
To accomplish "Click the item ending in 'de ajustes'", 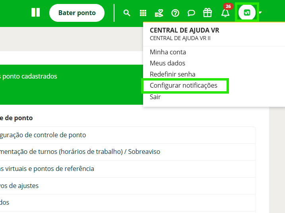I will (x=19, y=186).
